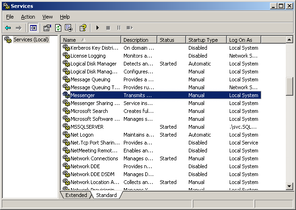Switch to the Extended tab
This screenshot has height=210, width=296.
[x=76, y=195]
